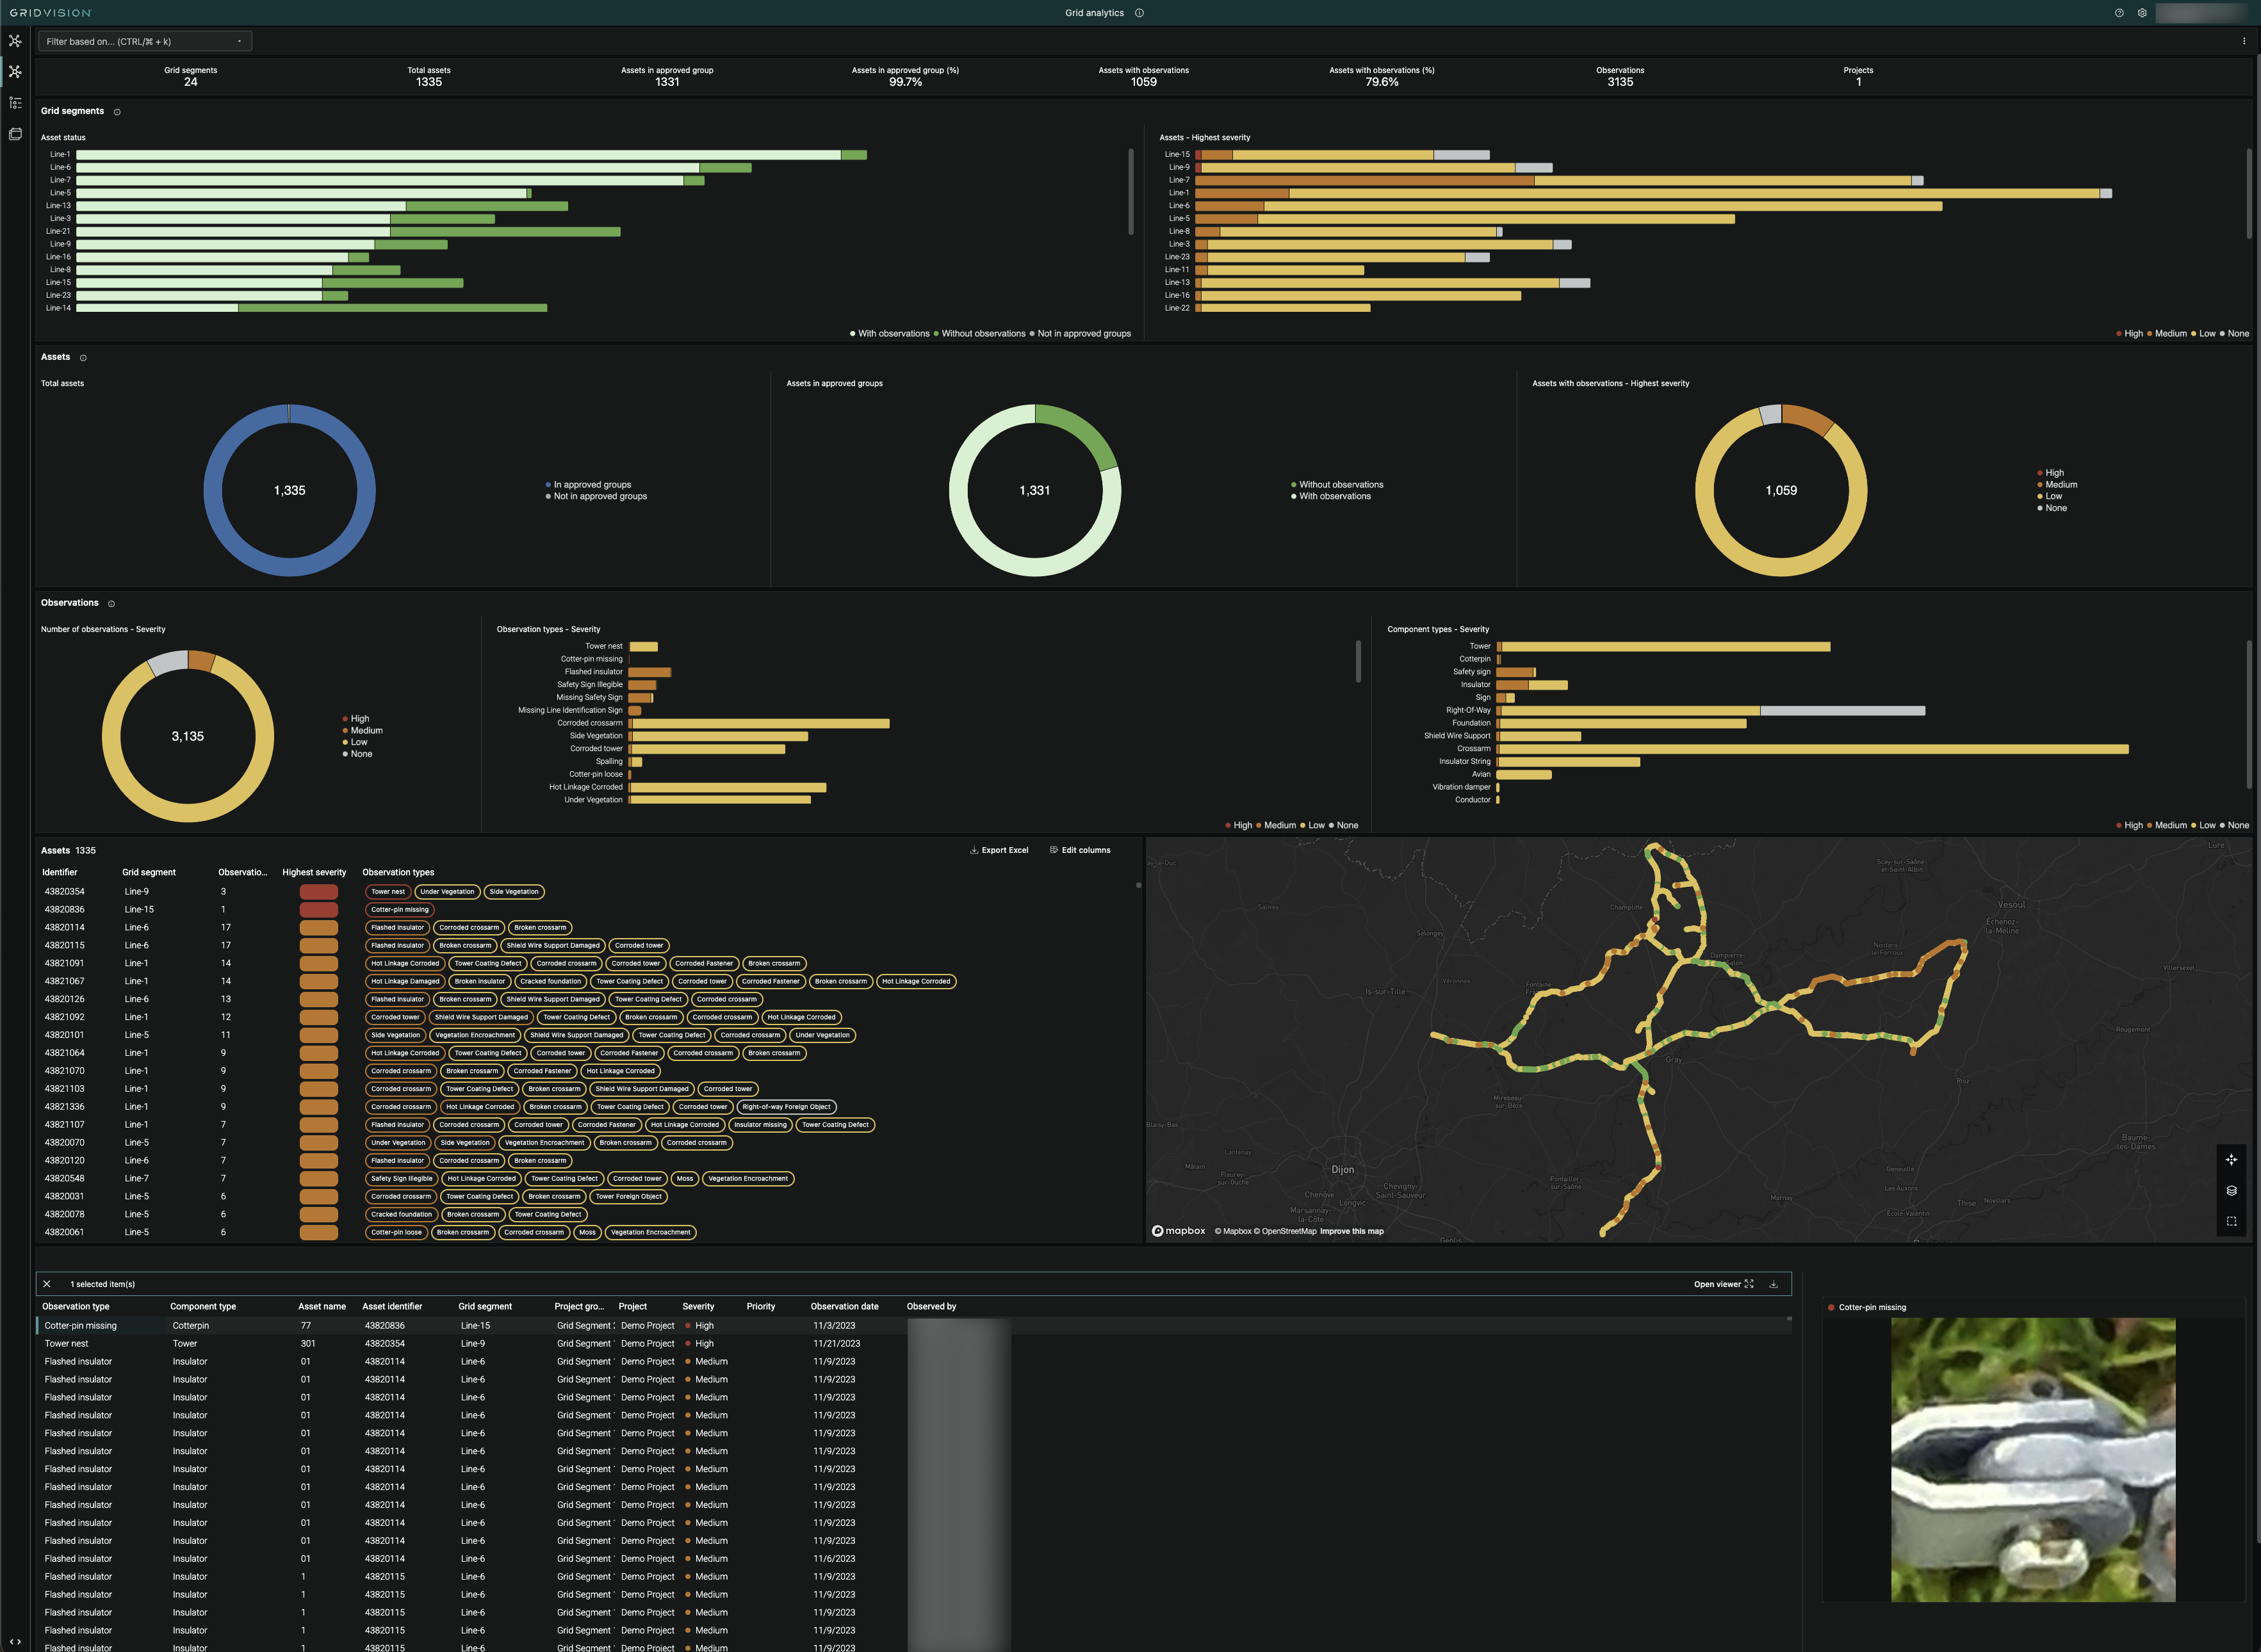Click the Export Excel button
Viewport: 2261px width, 1652px height.
tap(999, 849)
